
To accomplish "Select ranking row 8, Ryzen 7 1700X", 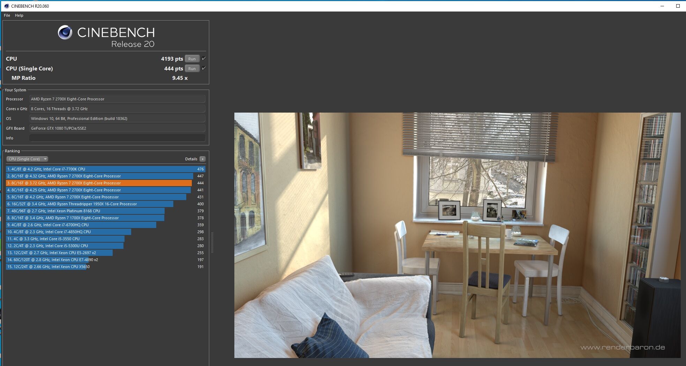I will pyautogui.click(x=105, y=218).
